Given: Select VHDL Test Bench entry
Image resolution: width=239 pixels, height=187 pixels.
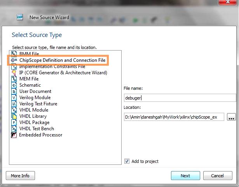Looking at the screenshot, I should 37,129.
